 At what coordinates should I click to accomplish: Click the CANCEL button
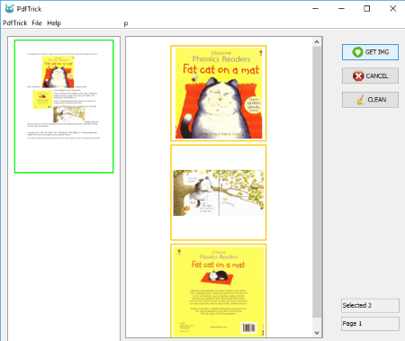[x=370, y=76]
